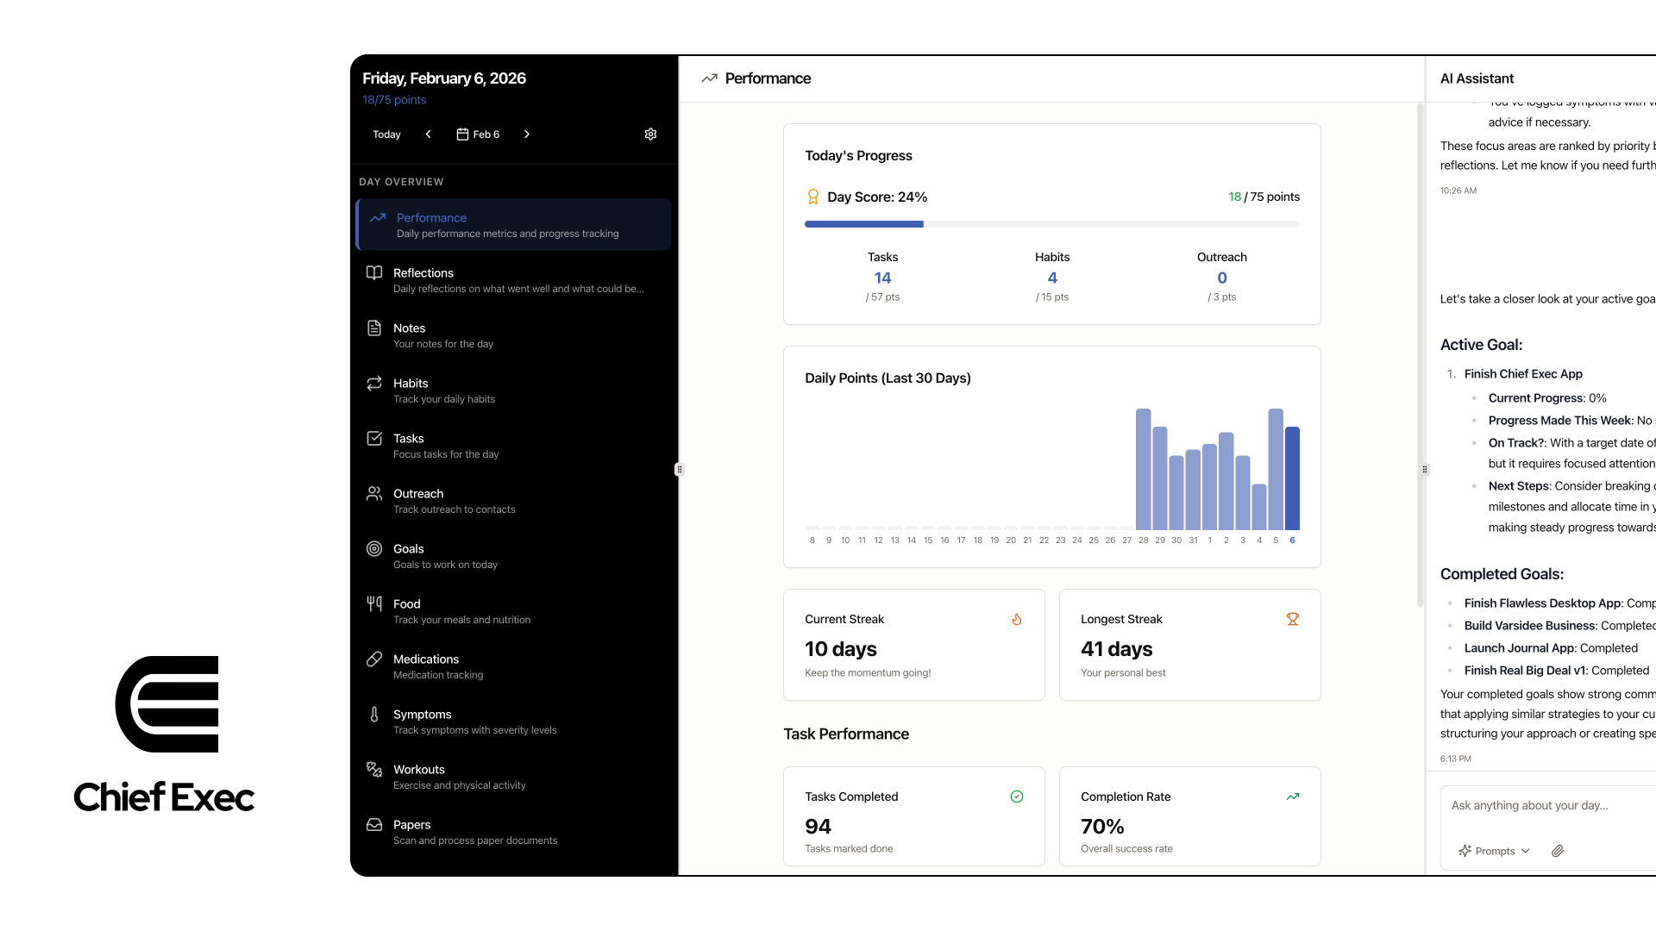The width and height of the screenshot is (1656, 931).
Task: Open the Reflections section
Action: click(513, 280)
